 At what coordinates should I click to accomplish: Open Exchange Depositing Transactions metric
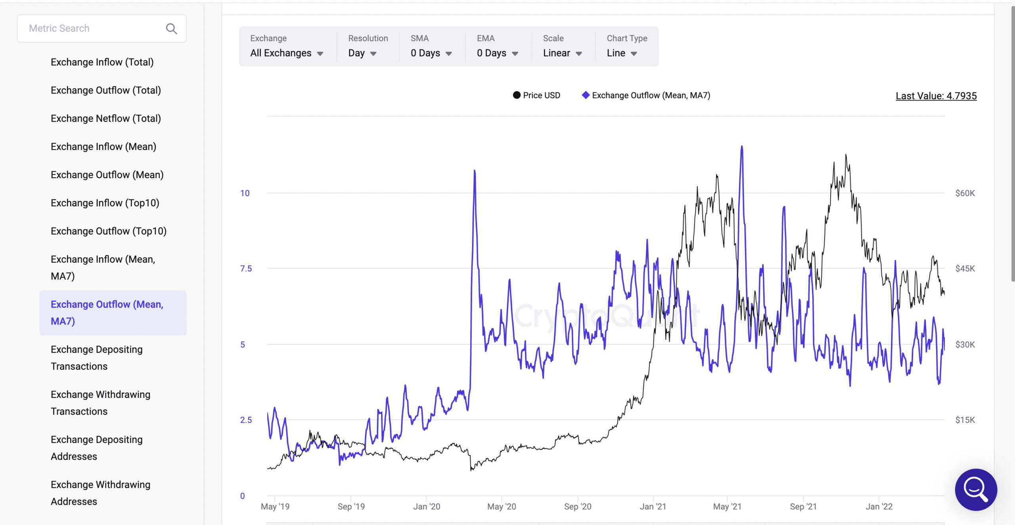(96, 358)
